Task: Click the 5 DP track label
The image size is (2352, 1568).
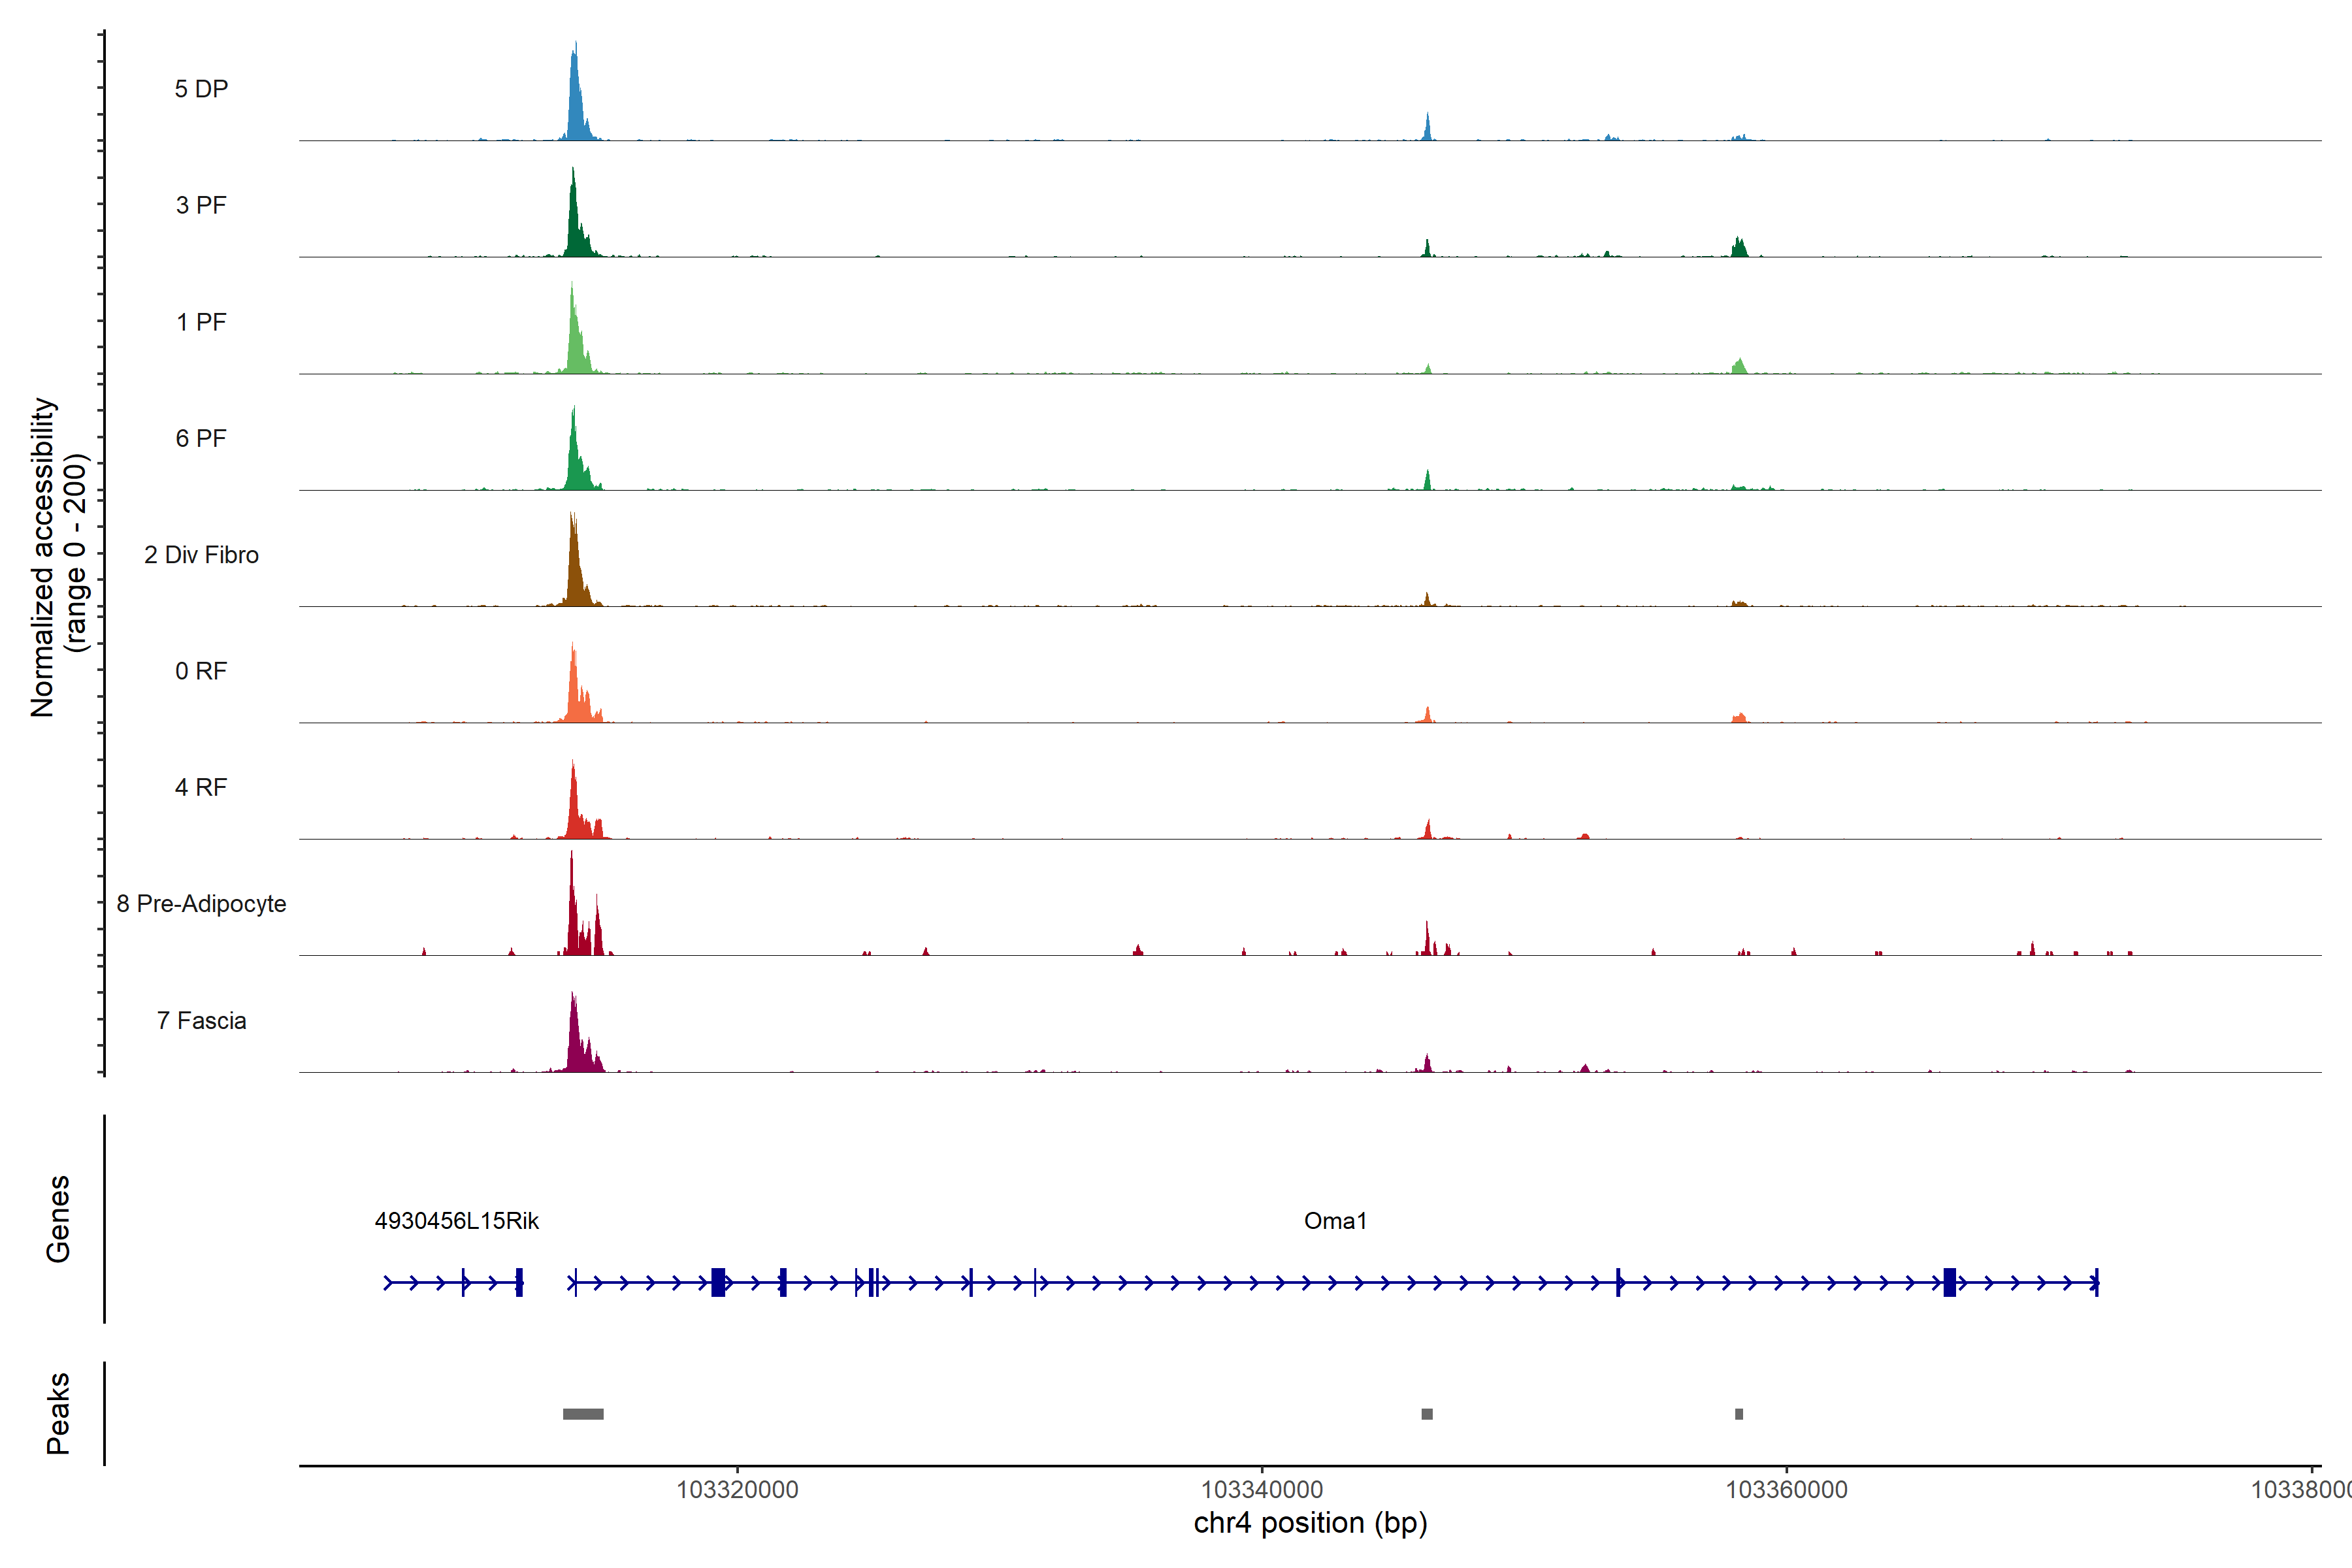Action: click(201, 89)
